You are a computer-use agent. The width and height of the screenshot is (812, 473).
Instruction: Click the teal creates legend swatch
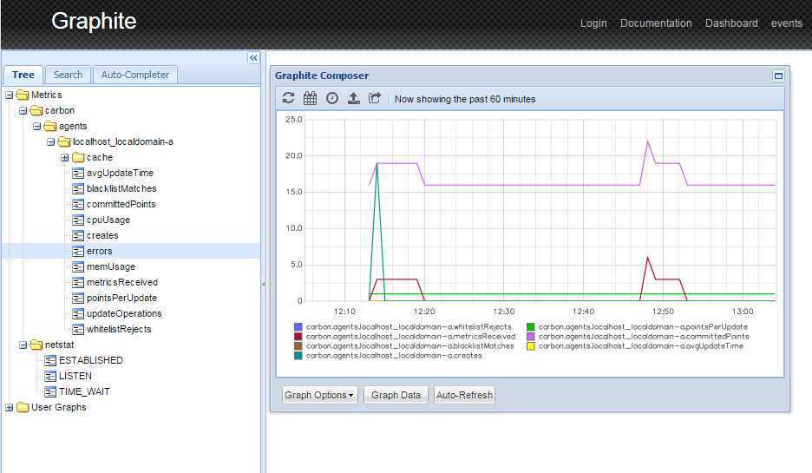(x=298, y=356)
